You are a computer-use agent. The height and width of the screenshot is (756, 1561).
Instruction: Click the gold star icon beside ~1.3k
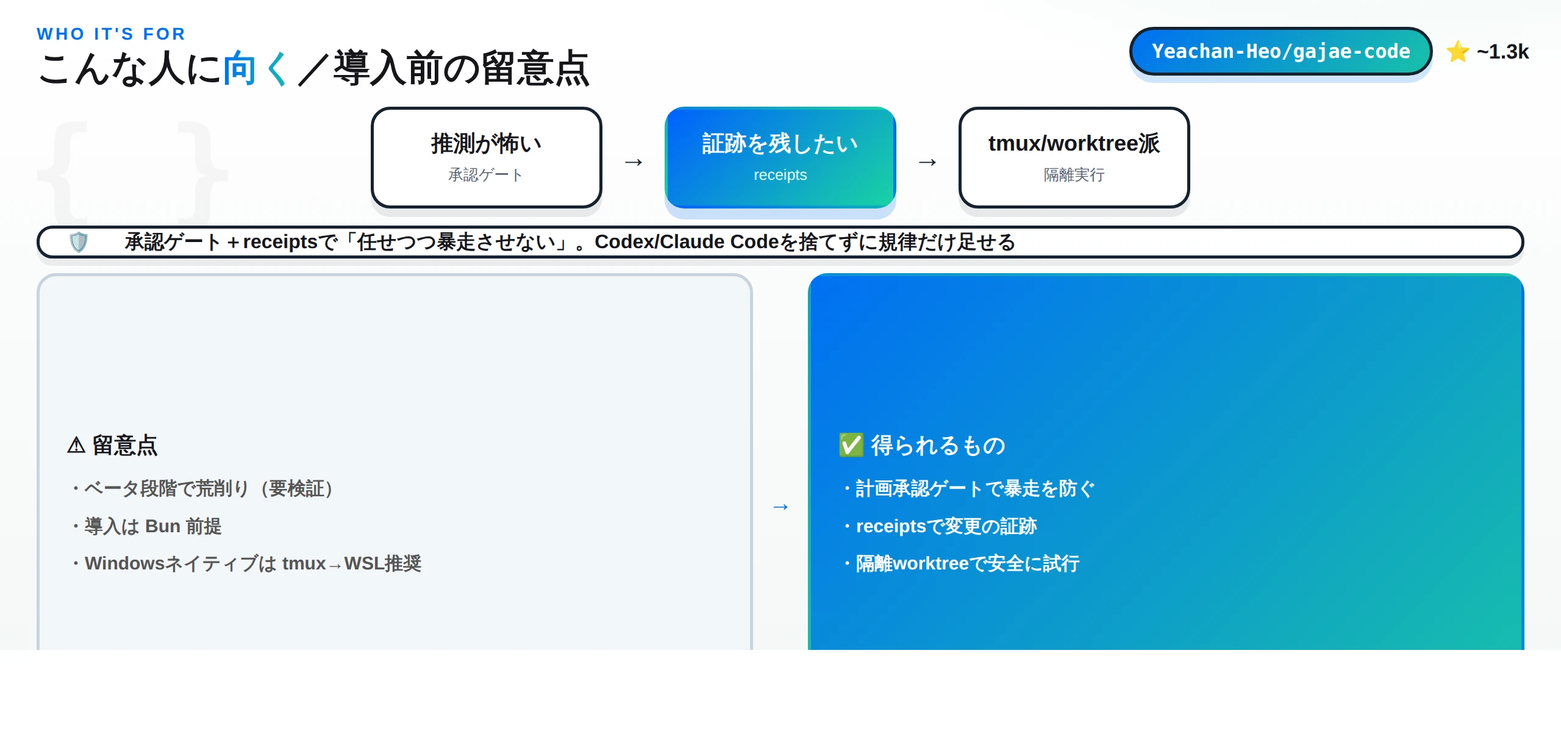pos(1458,52)
